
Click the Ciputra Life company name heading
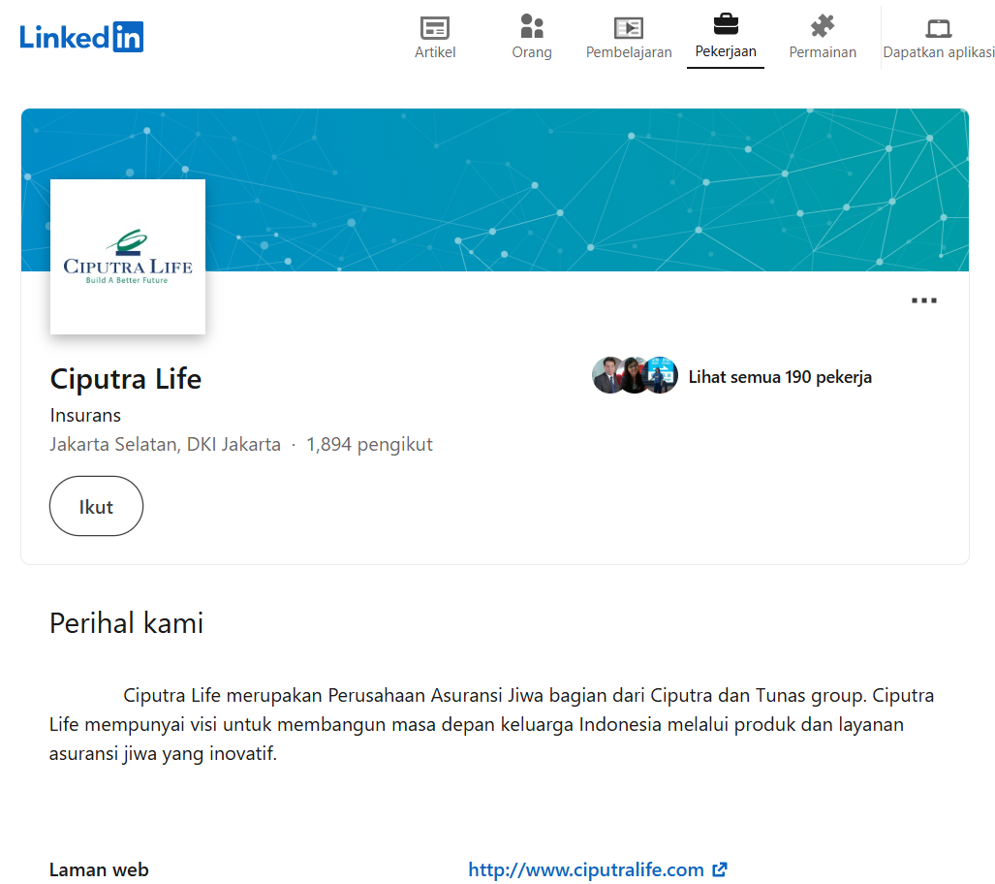126,378
